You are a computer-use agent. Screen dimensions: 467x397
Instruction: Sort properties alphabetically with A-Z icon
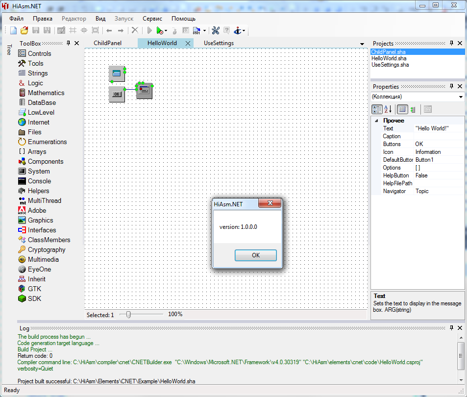pos(388,109)
